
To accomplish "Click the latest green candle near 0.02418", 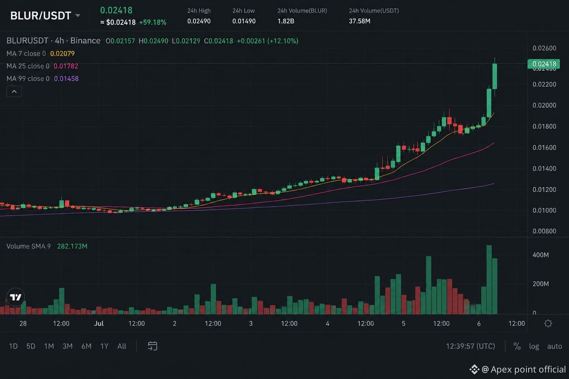I will [495, 76].
